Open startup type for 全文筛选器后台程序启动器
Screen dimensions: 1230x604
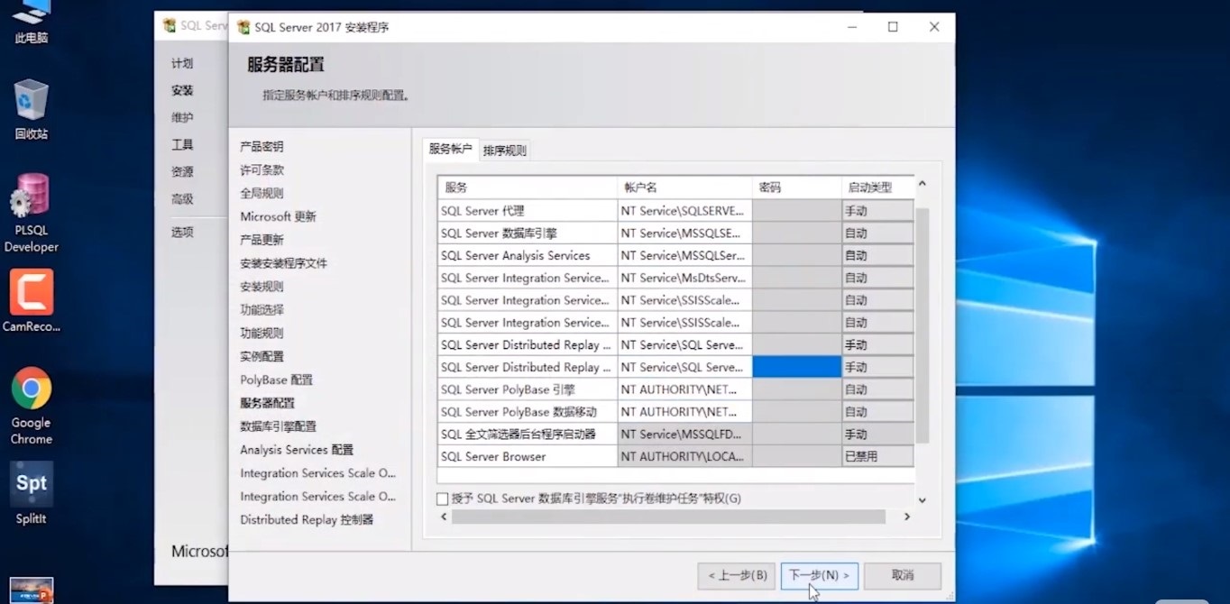coord(877,435)
